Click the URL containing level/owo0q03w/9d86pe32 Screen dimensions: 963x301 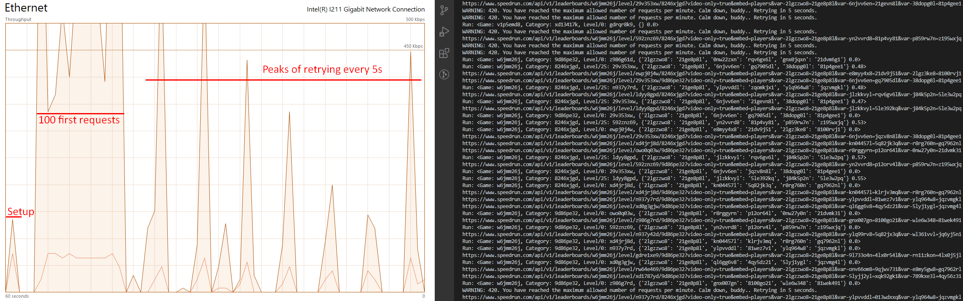pyautogui.click(x=712, y=150)
